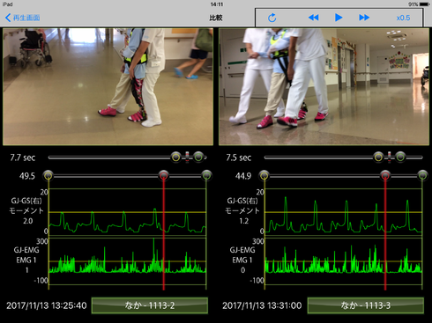This screenshot has width=432, height=323.
Task: Select green knob on 7.7 sec slider
Action: [198, 158]
